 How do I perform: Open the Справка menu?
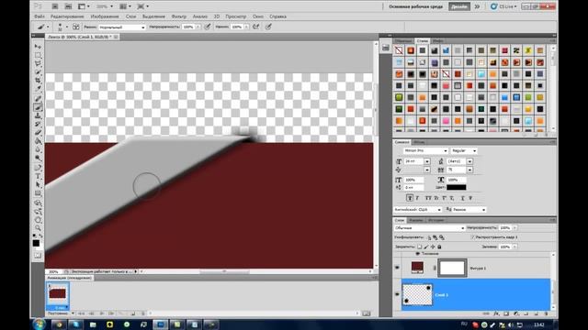(277, 16)
